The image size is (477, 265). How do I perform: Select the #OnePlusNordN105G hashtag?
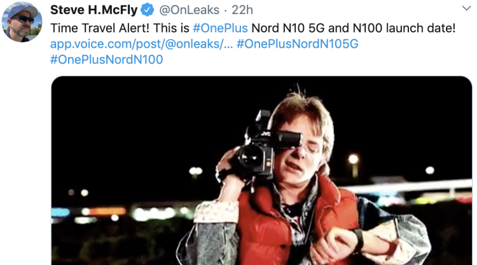[x=298, y=44]
